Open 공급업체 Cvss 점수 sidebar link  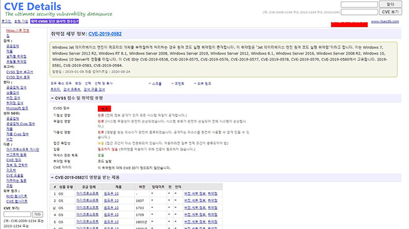(x=21, y=123)
